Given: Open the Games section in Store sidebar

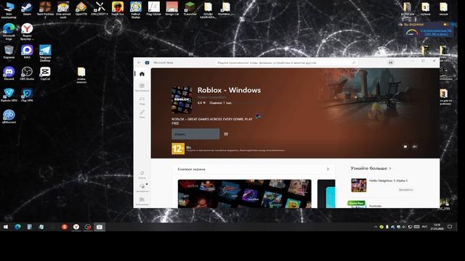Looking at the screenshot, I should (x=142, y=100).
